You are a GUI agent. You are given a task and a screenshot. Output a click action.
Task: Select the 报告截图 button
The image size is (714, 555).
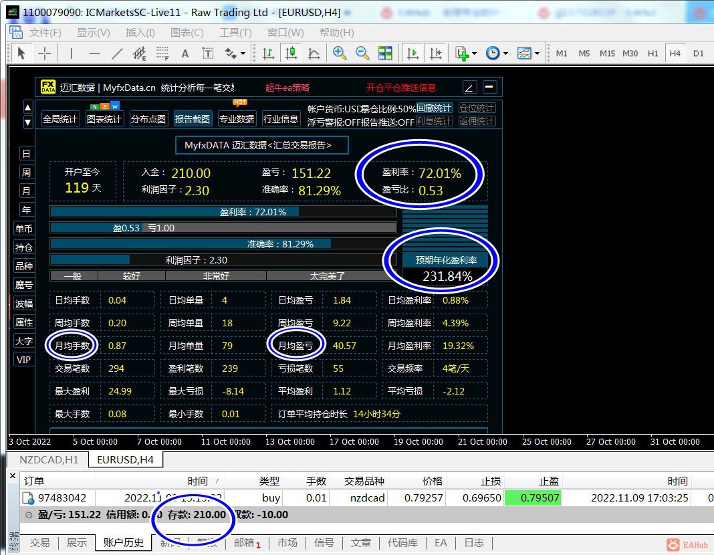[x=193, y=119]
